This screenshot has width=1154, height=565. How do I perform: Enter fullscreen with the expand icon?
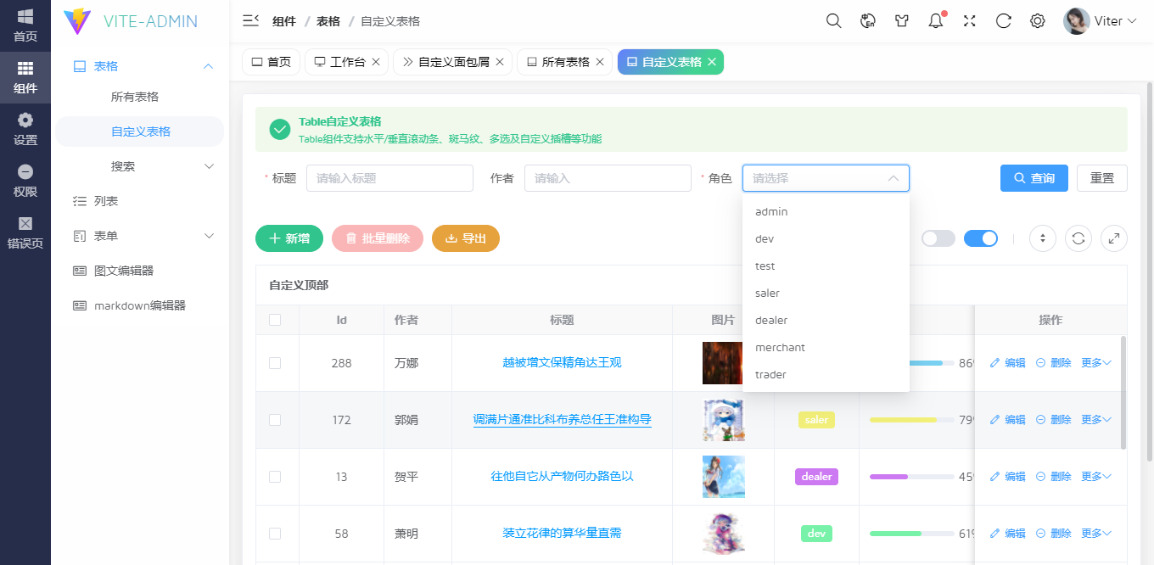point(969,20)
